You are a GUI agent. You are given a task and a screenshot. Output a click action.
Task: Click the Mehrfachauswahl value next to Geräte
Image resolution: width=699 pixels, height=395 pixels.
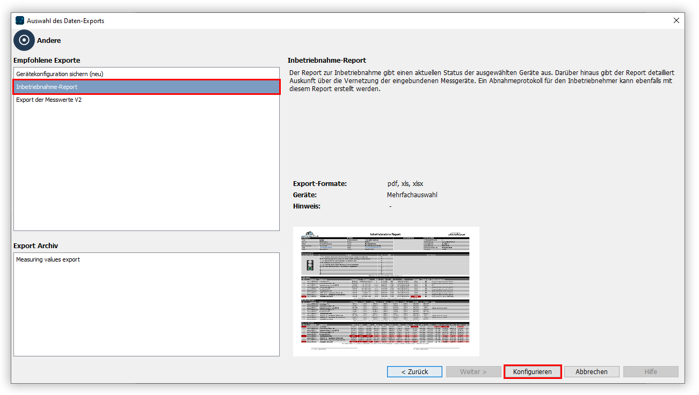[412, 195]
